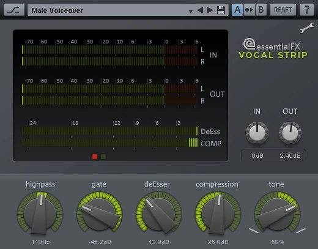The image size is (318, 249).
Task: Click the bypass curve icon button
Action: coord(14,10)
